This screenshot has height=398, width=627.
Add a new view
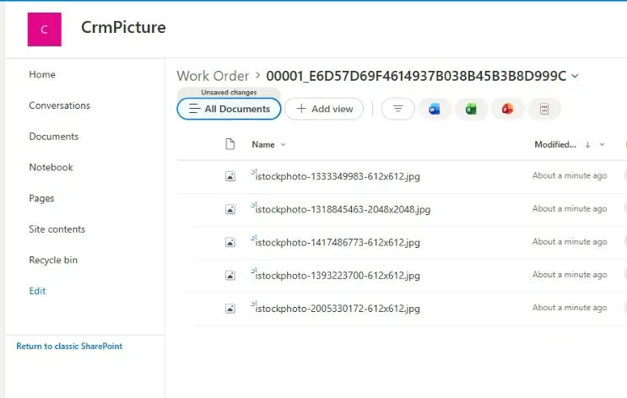point(324,109)
